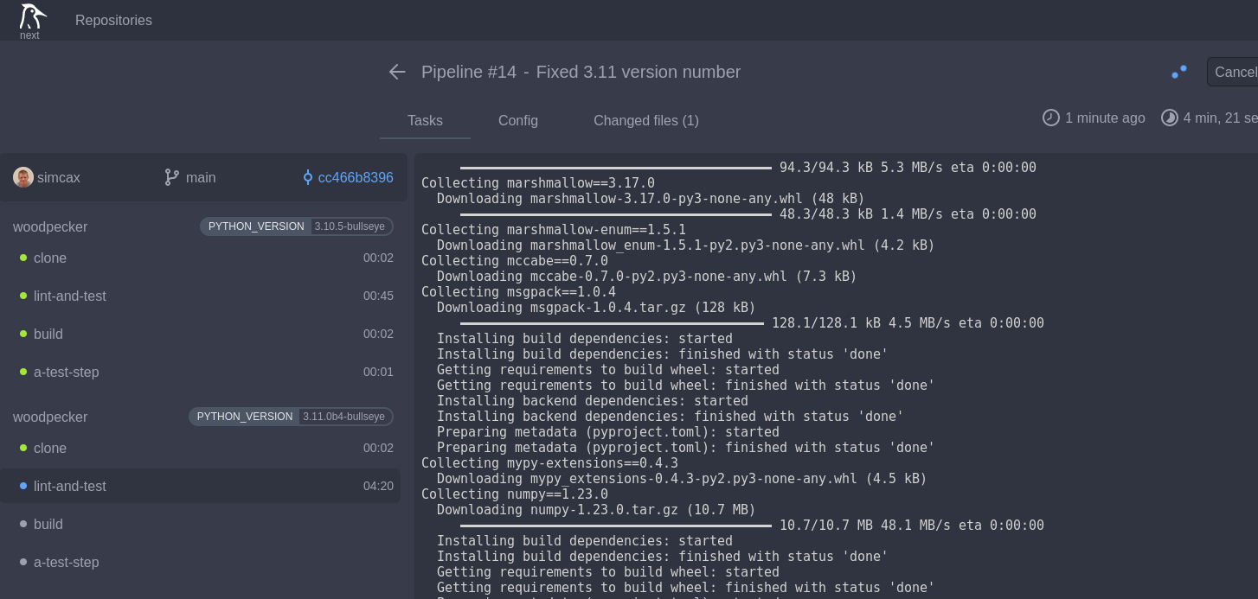Viewport: 1258px width, 599px height.
Task: Select the Tasks tab
Action: pos(425,120)
